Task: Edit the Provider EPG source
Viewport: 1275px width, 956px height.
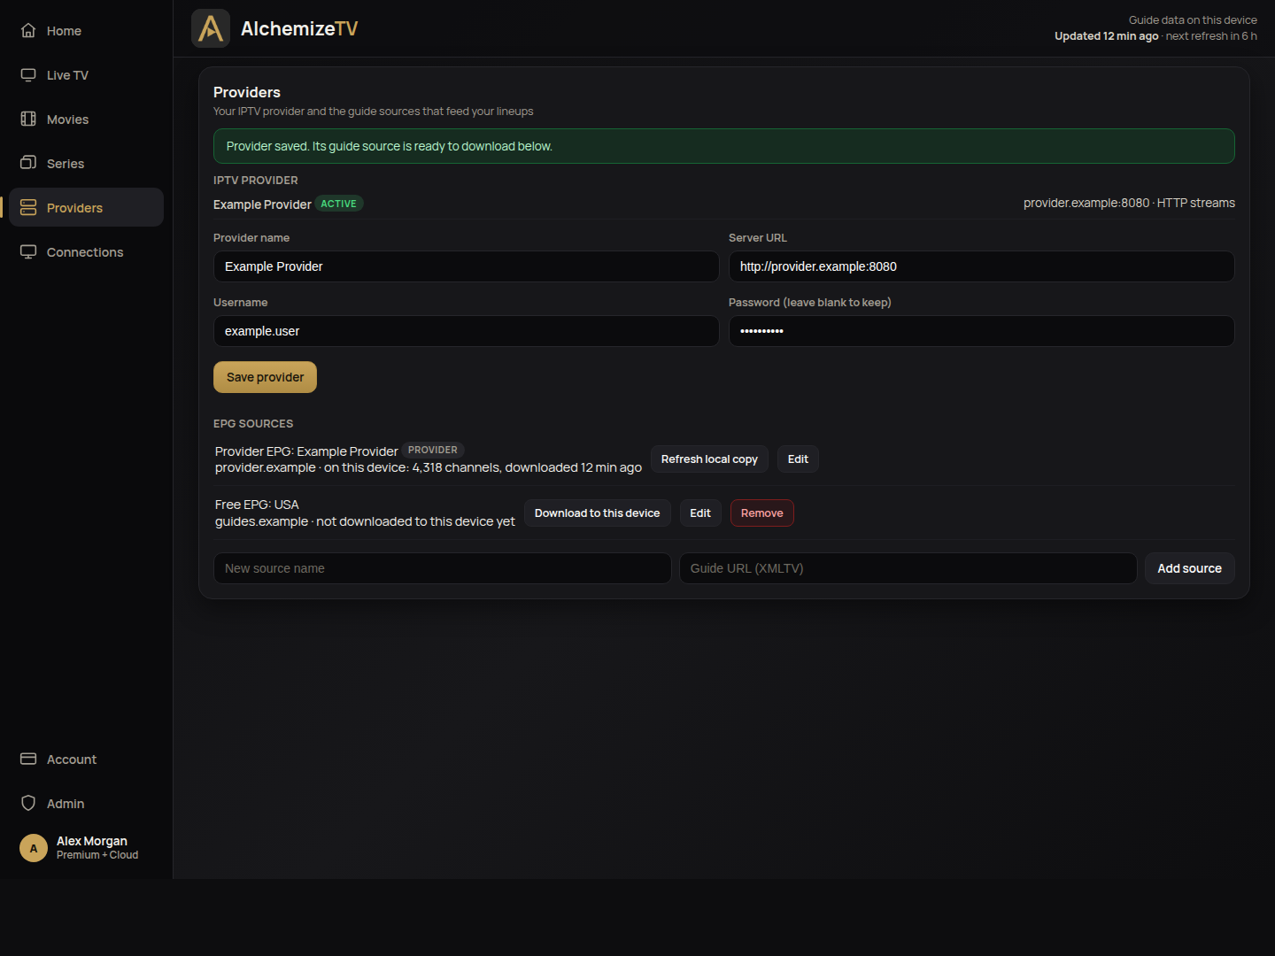Action: [798, 459]
